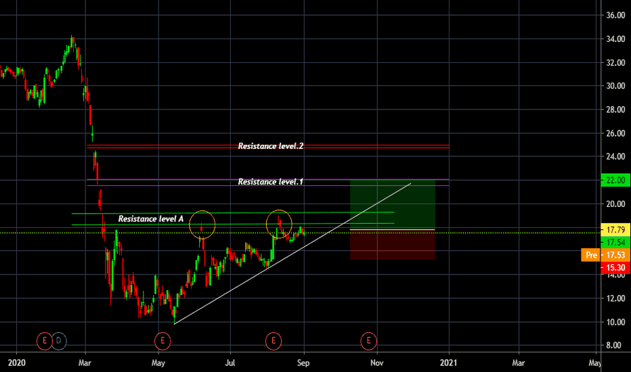Select the Resistance level.2 text label

pos(270,146)
